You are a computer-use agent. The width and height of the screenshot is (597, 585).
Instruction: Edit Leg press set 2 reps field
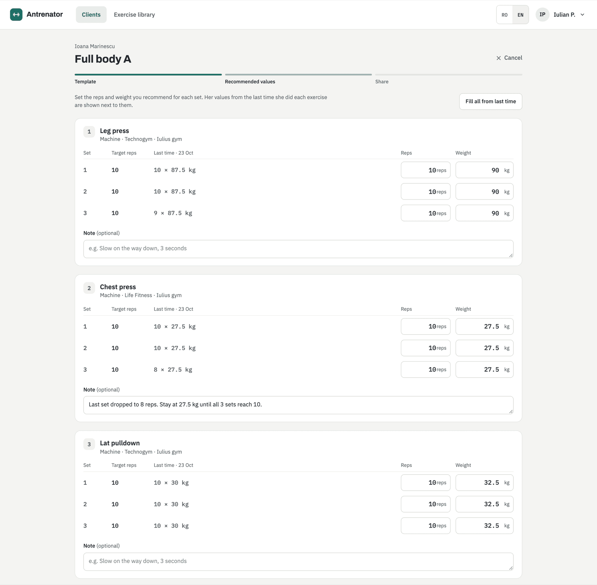pyautogui.click(x=425, y=192)
